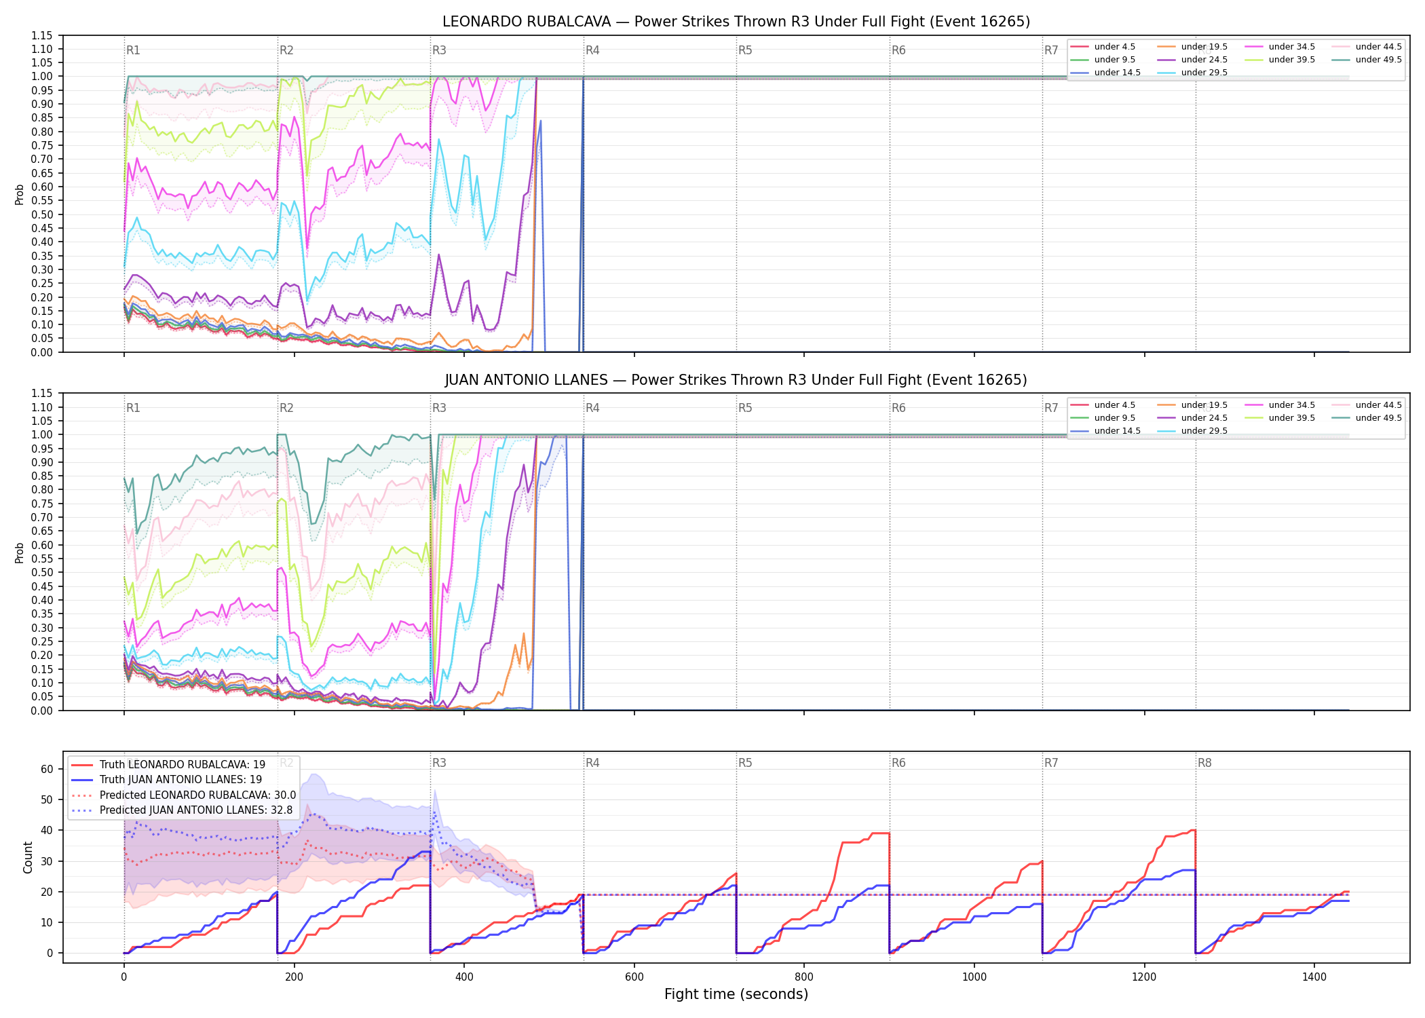Click the R4 round marker in top chart

pyautogui.click(x=592, y=50)
